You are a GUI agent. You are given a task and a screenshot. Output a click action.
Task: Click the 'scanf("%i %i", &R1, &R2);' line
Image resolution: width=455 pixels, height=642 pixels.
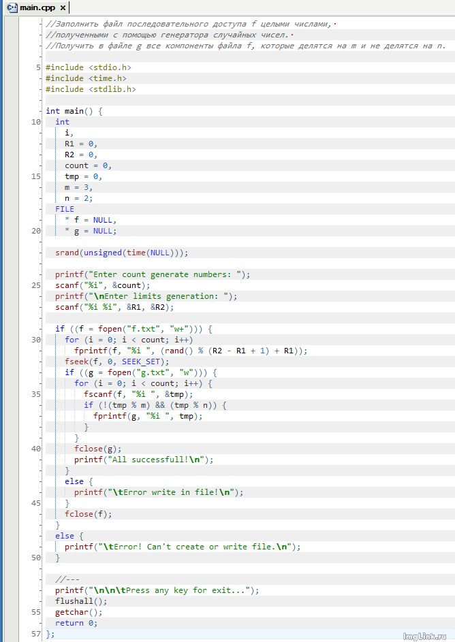[114, 307]
